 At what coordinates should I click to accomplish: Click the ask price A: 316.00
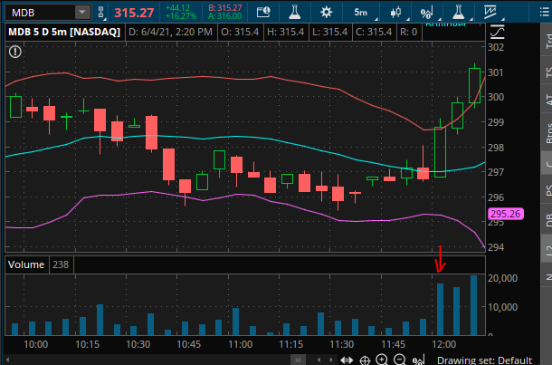(x=224, y=16)
